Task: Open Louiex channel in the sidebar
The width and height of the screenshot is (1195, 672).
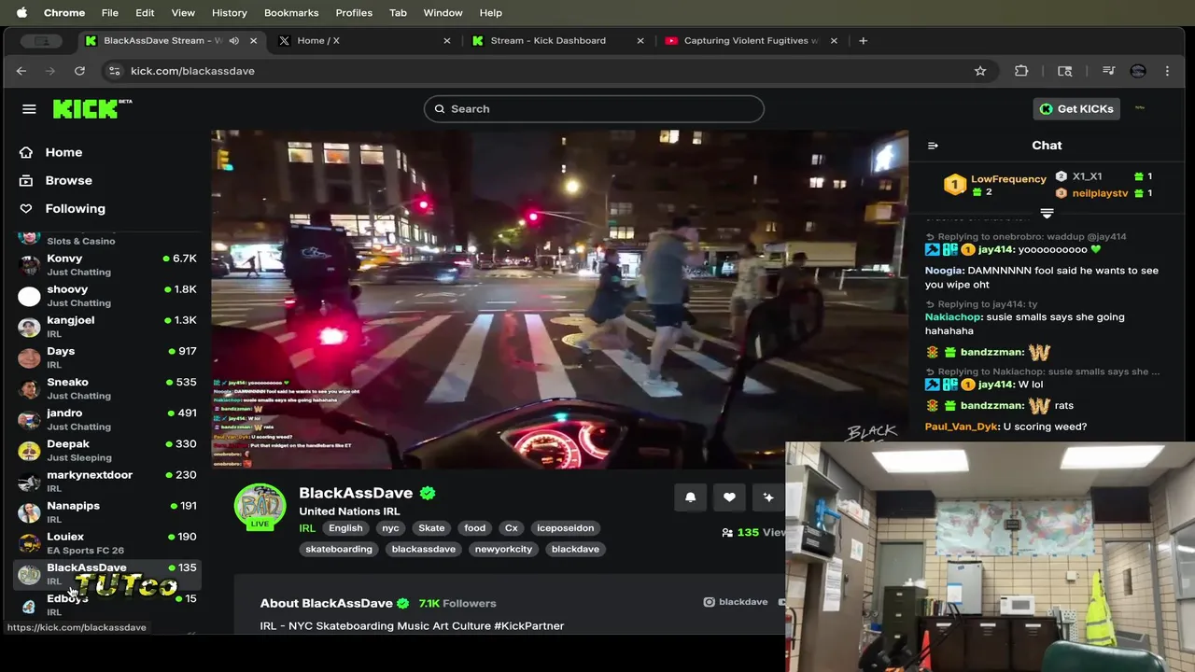Action: pos(107,542)
